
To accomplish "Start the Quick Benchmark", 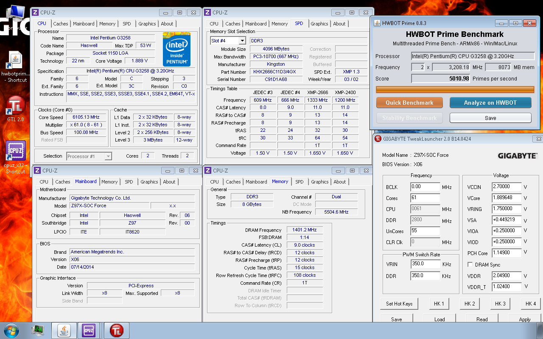I will (x=409, y=103).
